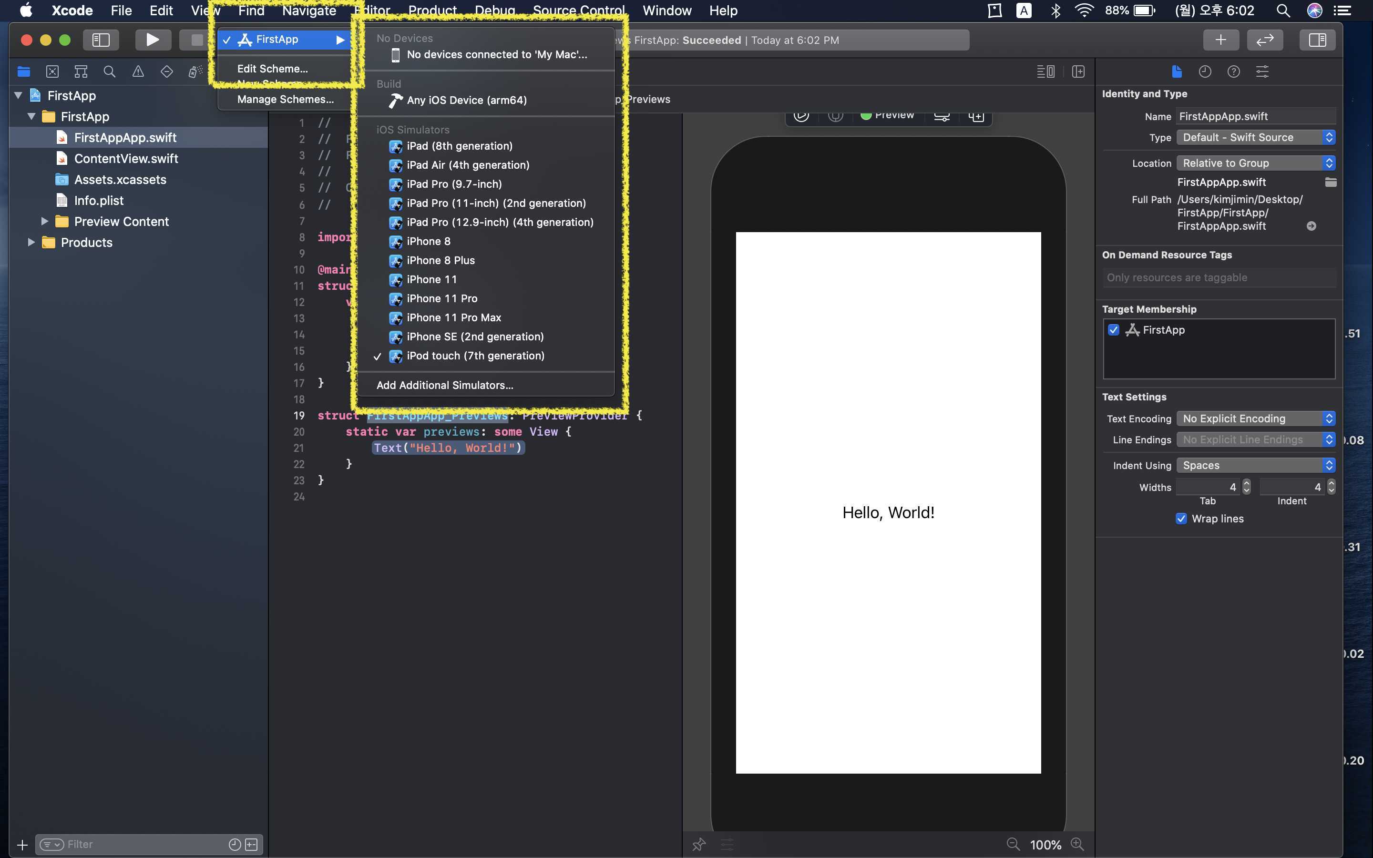Screen dimensions: 1373x858
Task: Toggle the navigator sidebar icon
Action: pos(101,40)
